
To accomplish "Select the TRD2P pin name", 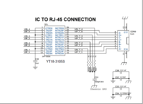I will coord(49,44).
